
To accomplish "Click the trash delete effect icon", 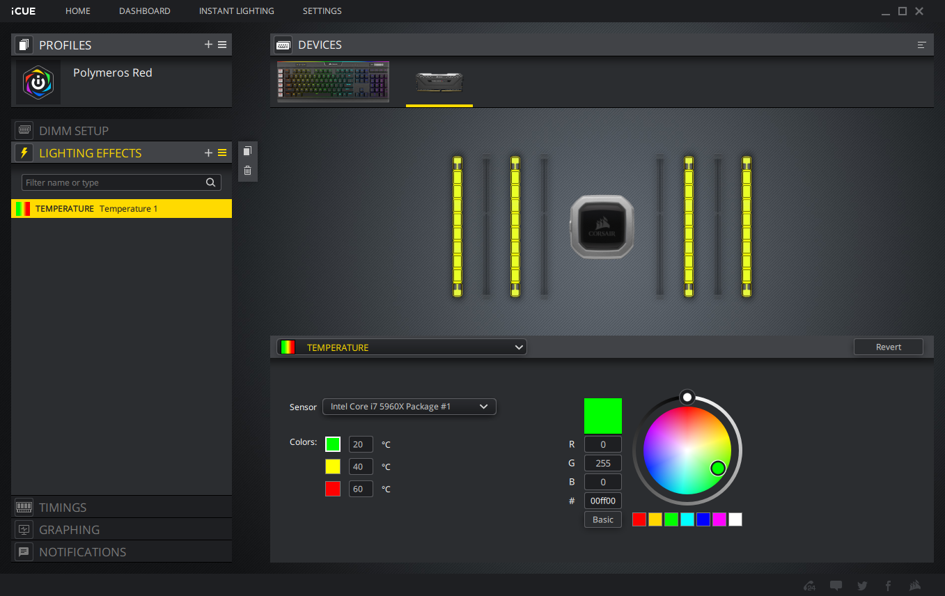I will (247, 171).
